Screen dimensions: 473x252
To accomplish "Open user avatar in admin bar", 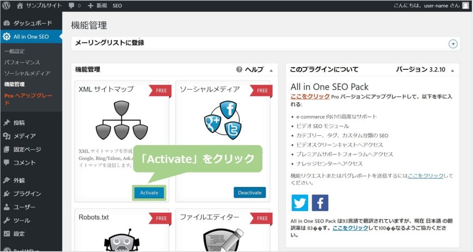I will (x=466, y=6).
